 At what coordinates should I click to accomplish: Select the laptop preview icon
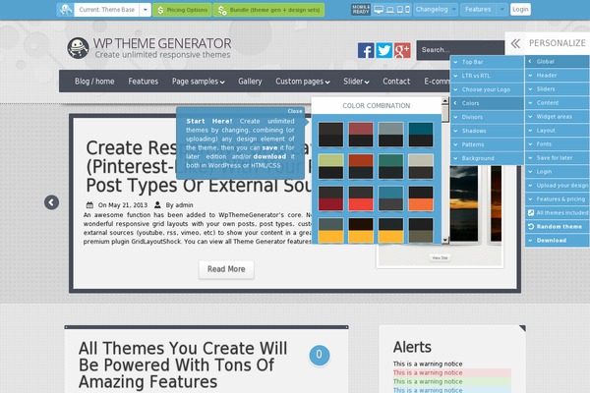tap(390, 10)
